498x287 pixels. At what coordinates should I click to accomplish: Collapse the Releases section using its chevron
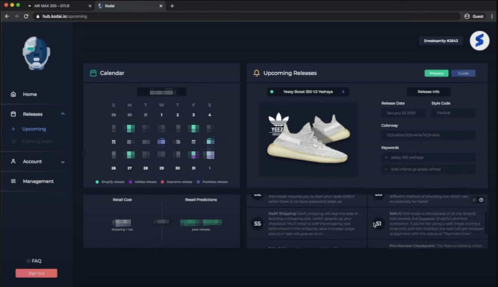(63, 114)
